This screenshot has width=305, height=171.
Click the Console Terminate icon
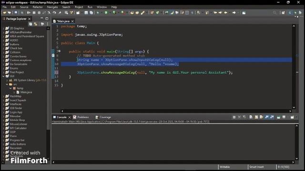point(234,117)
